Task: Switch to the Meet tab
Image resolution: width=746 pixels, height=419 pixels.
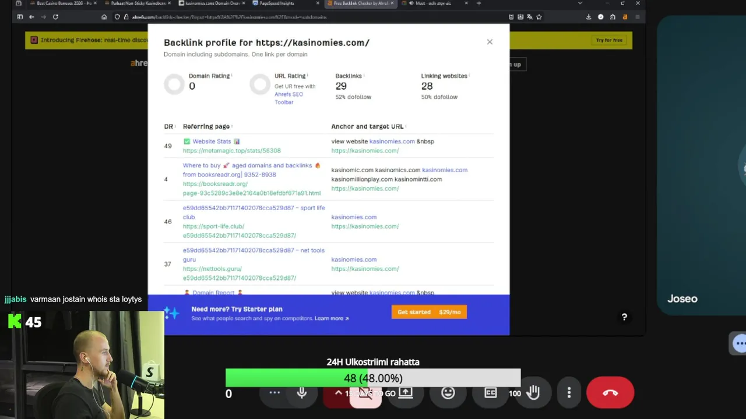Action: (434, 3)
